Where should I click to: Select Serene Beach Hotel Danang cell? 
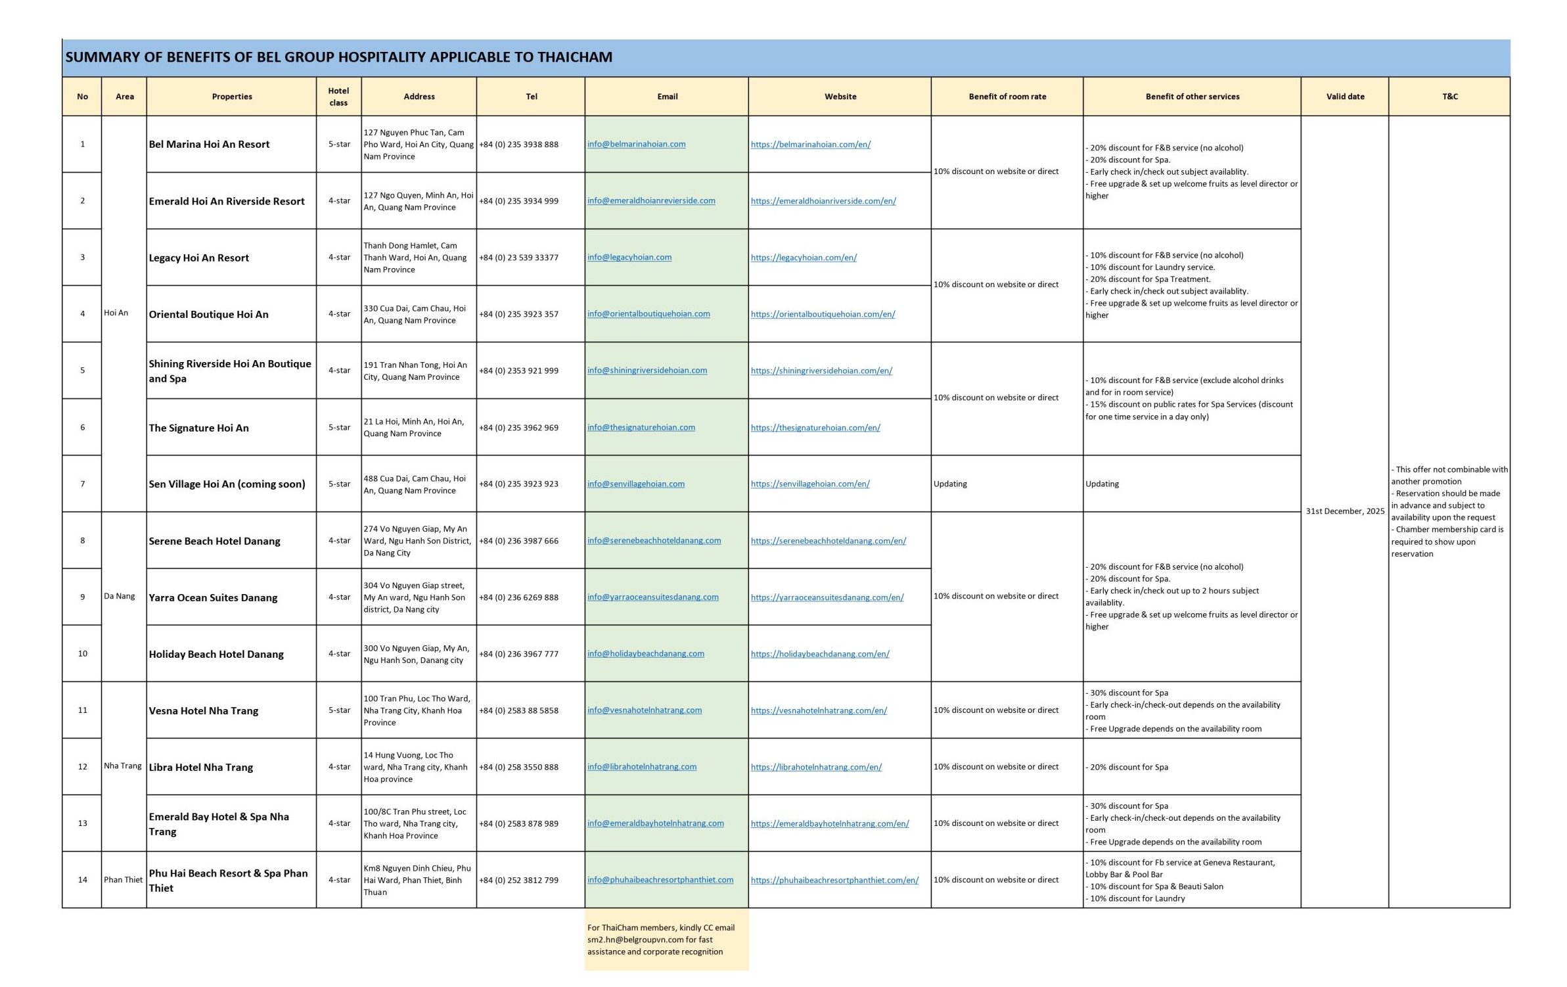point(231,540)
